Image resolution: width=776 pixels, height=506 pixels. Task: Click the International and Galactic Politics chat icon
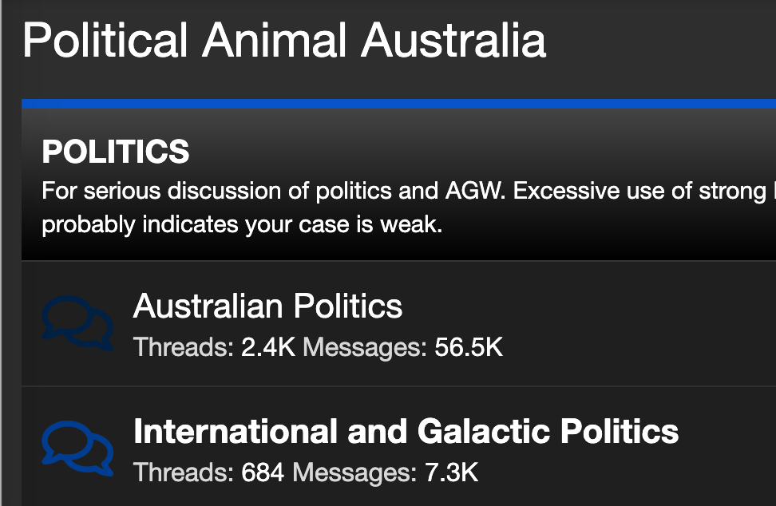[77, 447]
